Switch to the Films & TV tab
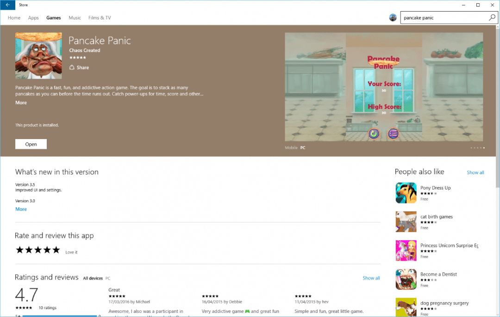 (x=99, y=18)
